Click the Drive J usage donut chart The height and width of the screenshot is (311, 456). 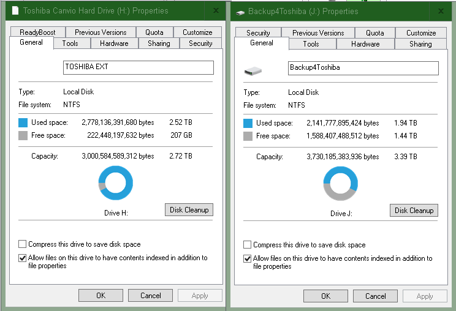coord(341,184)
